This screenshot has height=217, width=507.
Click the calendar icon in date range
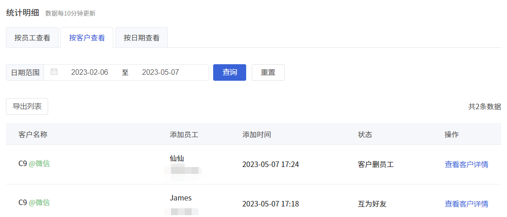click(54, 72)
